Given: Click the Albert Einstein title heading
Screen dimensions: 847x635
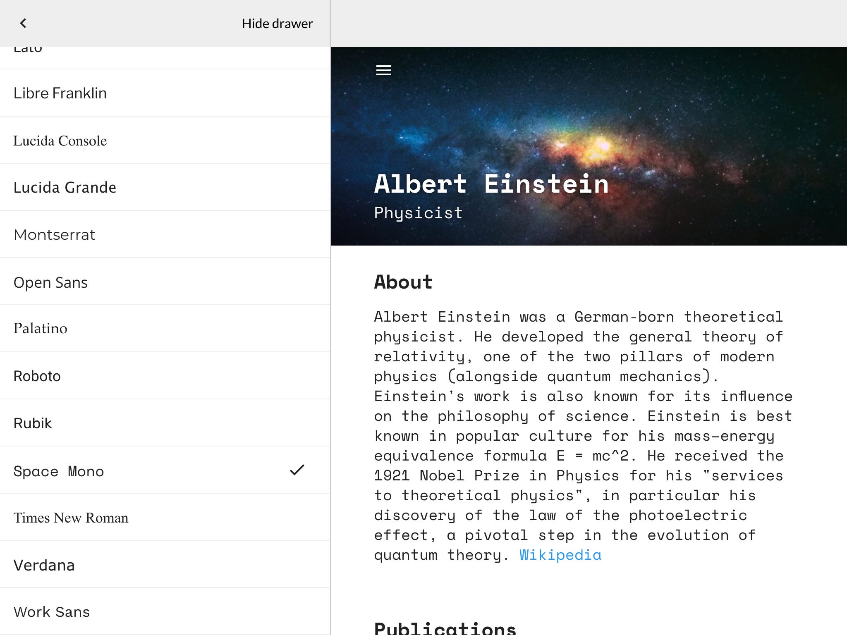Looking at the screenshot, I should click(491, 184).
